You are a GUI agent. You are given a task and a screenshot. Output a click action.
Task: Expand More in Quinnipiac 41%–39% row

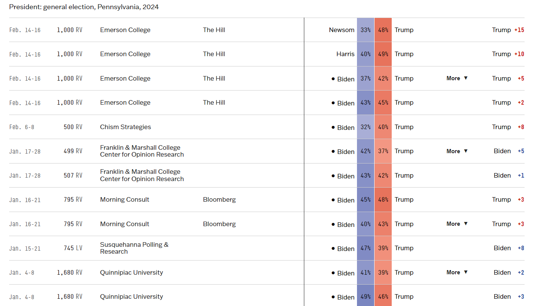[457, 272]
